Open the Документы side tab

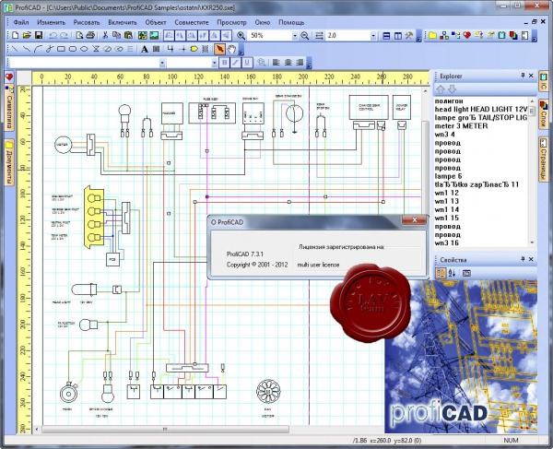click(x=9, y=163)
